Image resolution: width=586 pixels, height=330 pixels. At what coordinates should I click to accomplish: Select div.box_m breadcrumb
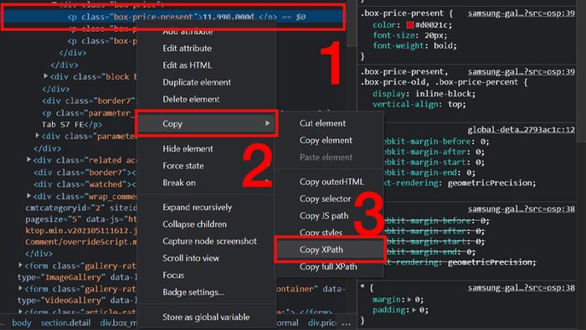(x=119, y=322)
